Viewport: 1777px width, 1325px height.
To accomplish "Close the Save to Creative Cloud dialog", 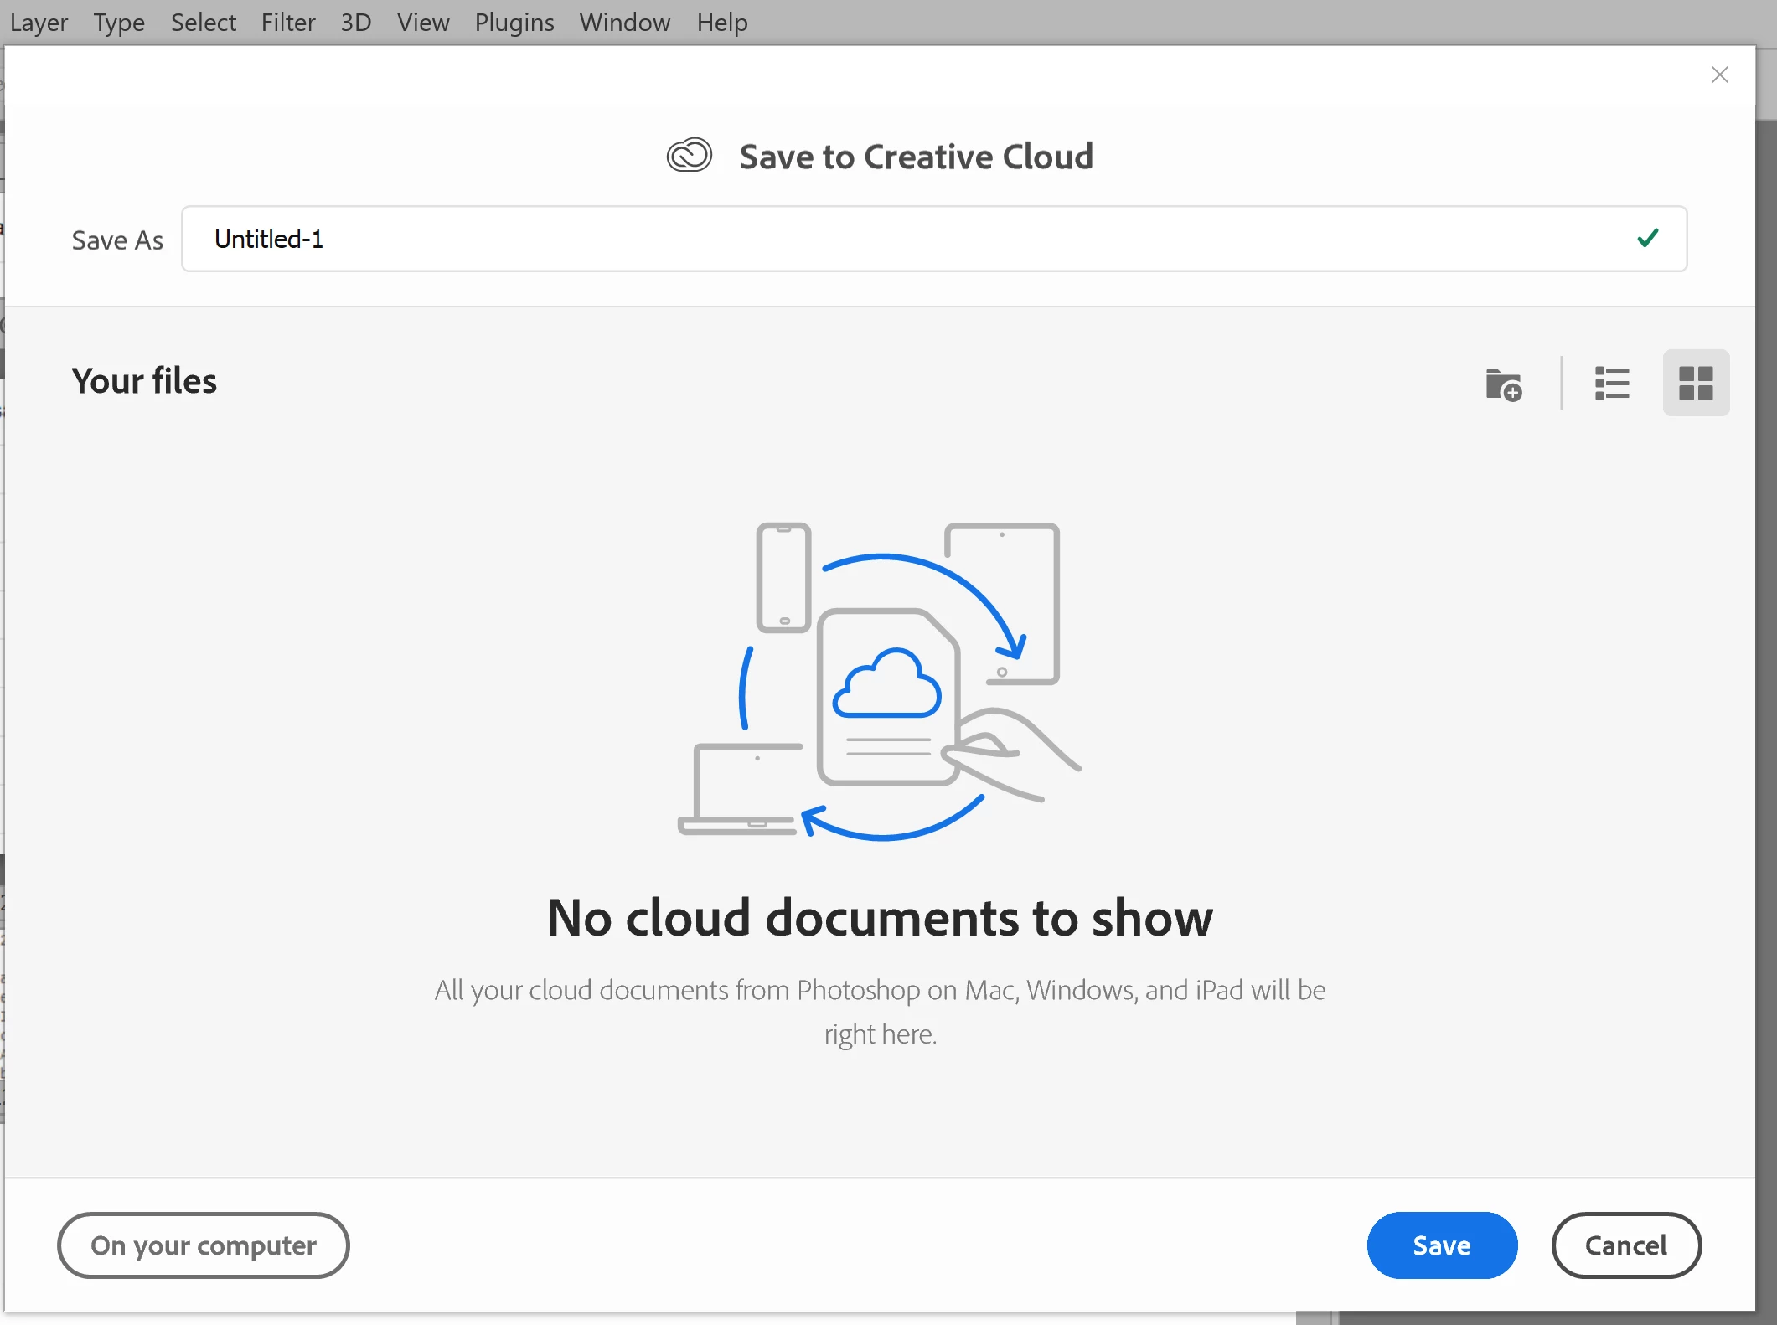I will pos(1719,75).
